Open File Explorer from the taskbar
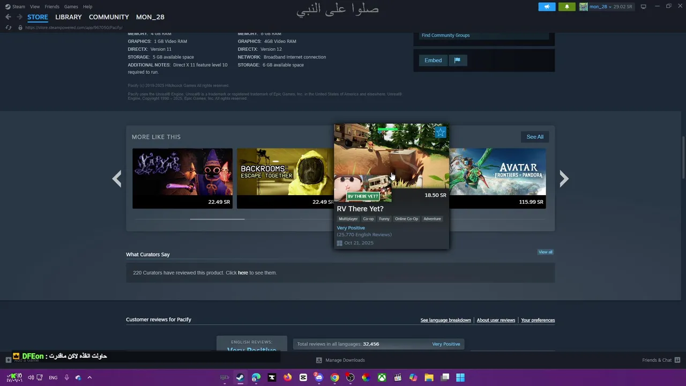Viewport: 686px width, 386px height. [x=429, y=377]
